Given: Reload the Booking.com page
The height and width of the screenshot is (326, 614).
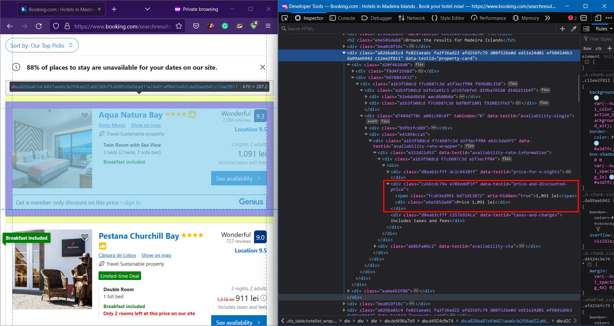Looking at the screenshot, I should (x=39, y=26).
